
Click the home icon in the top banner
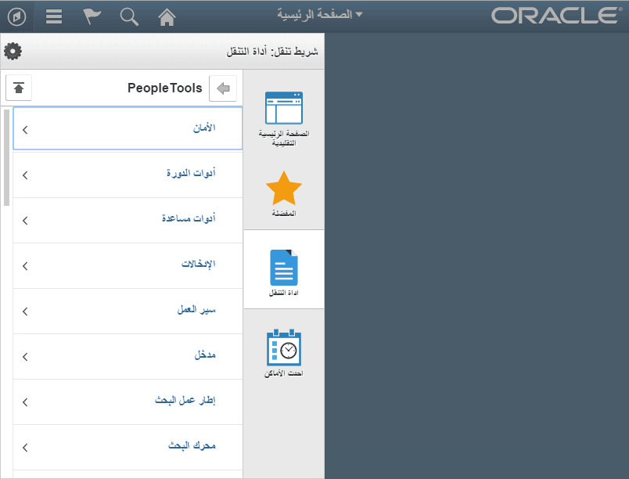(x=166, y=16)
